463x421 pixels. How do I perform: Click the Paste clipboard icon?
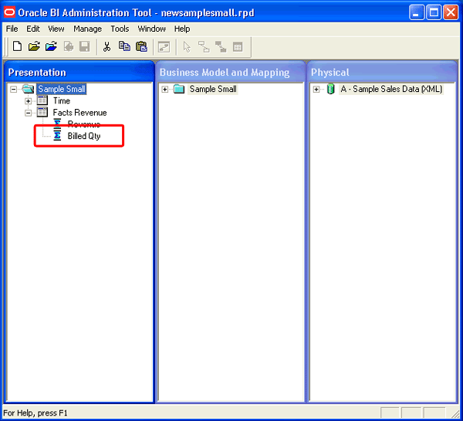click(141, 46)
